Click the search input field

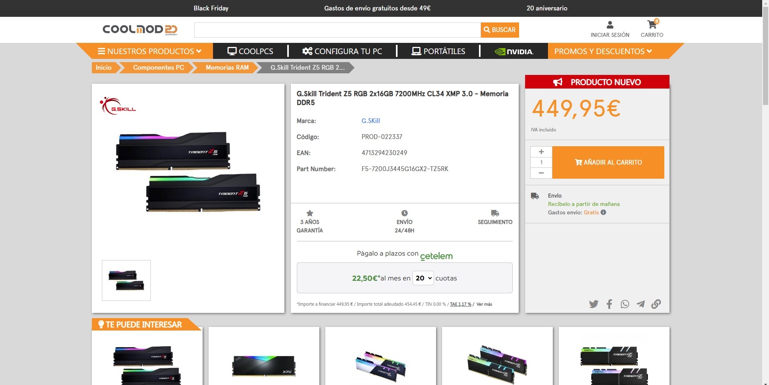click(337, 30)
